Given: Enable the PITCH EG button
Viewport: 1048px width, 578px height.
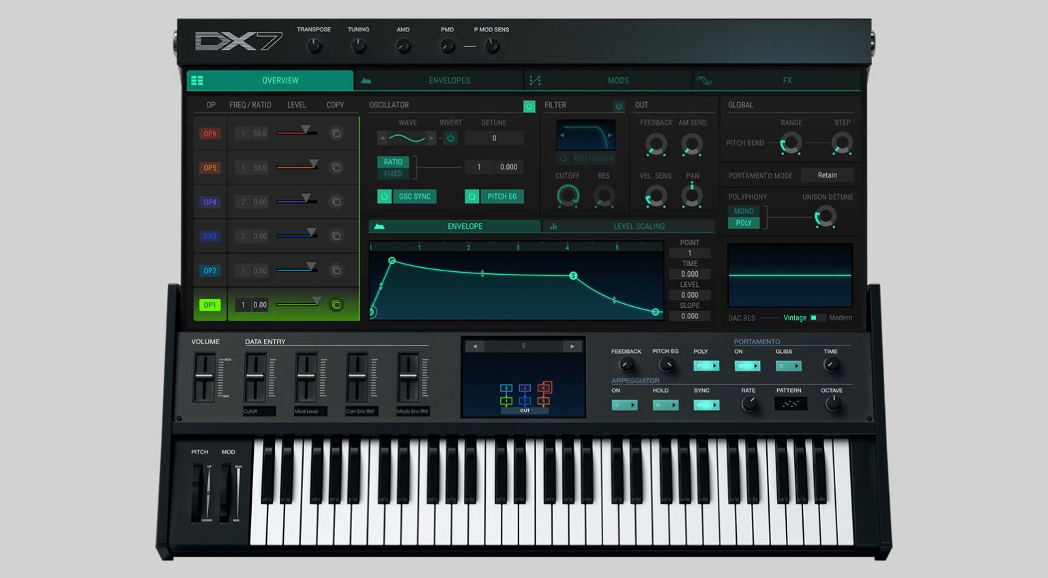Looking at the screenshot, I should point(503,196).
